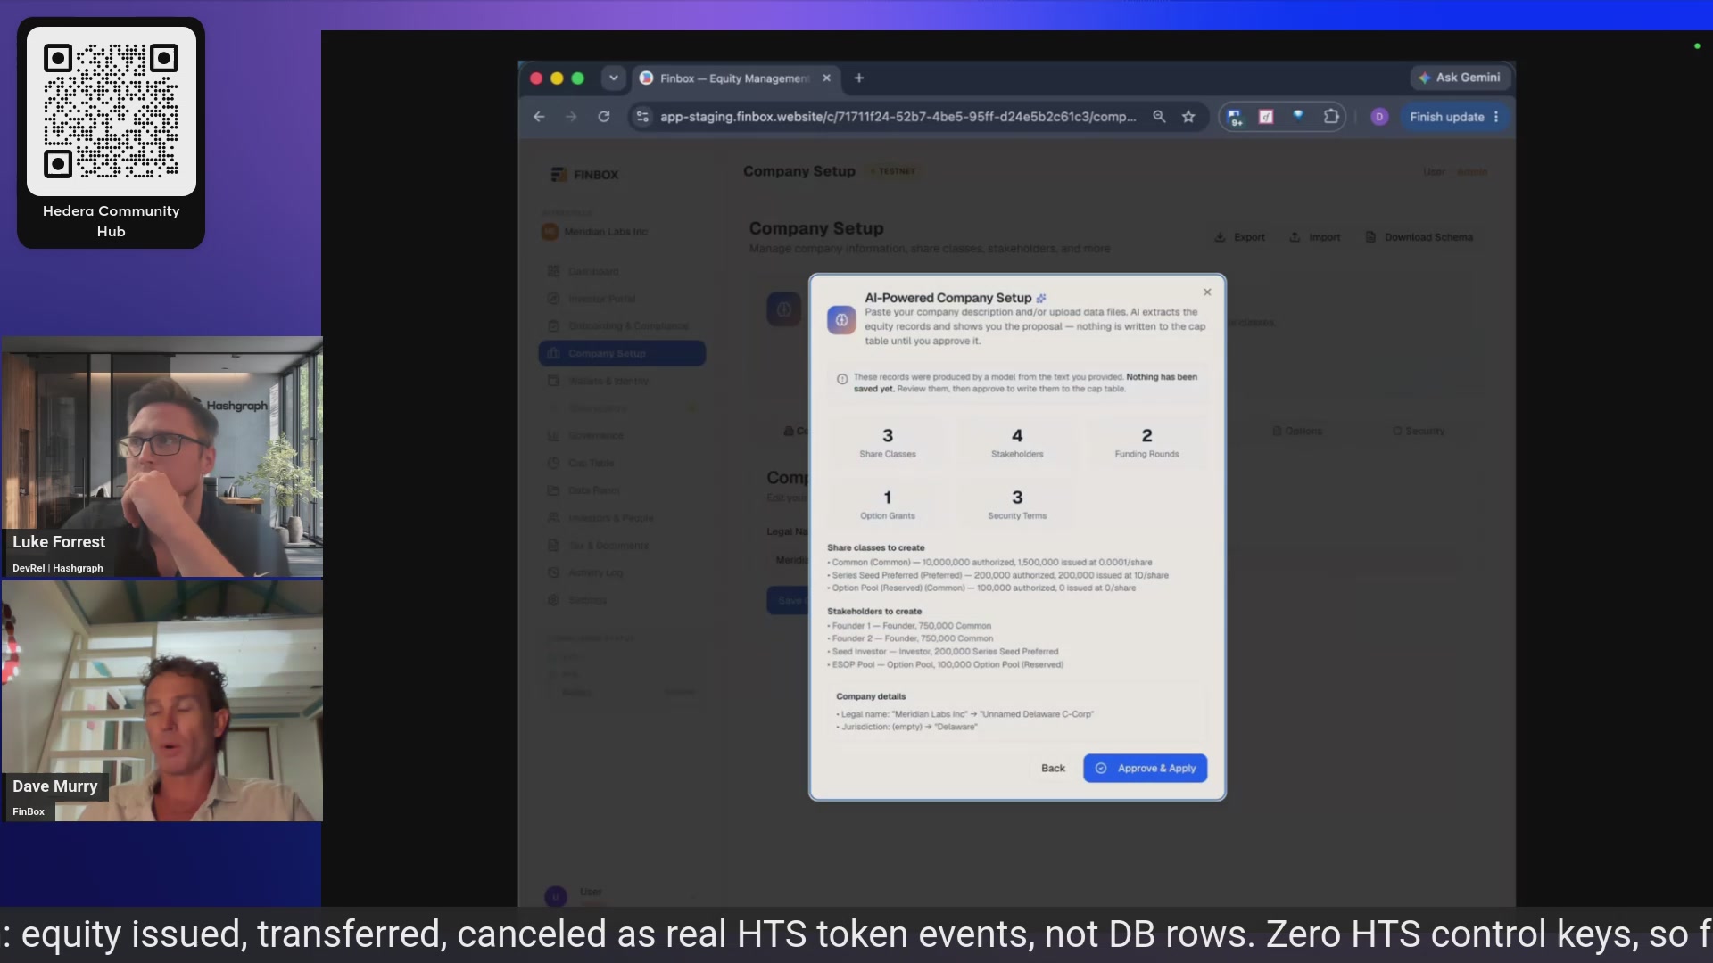Open Governance in the sidebar

click(622, 436)
